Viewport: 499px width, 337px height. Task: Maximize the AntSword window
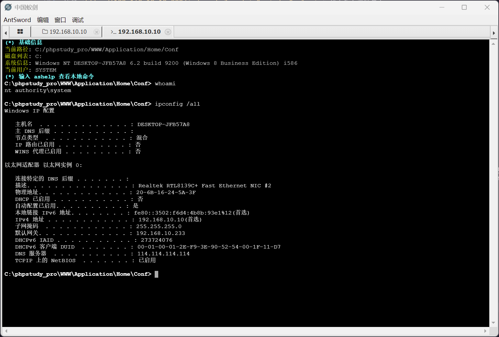pyautogui.click(x=464, y=7)
